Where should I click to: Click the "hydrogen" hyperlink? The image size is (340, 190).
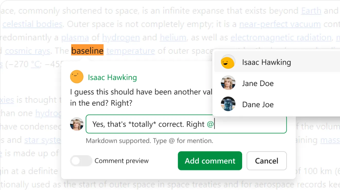(121, 37)
